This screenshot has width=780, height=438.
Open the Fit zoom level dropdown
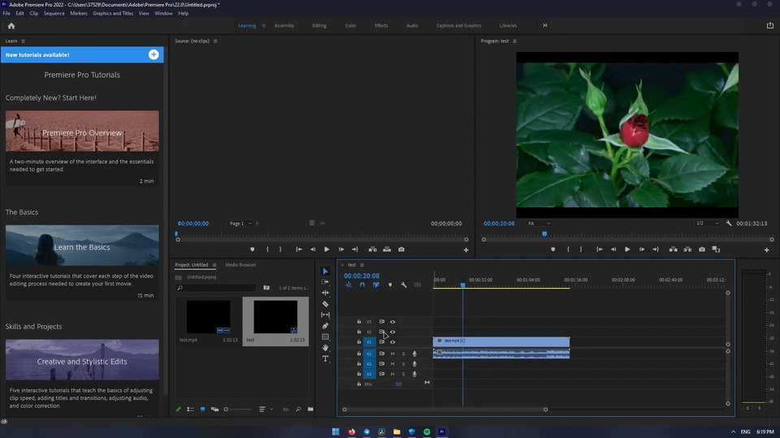(x=538, y=223)
